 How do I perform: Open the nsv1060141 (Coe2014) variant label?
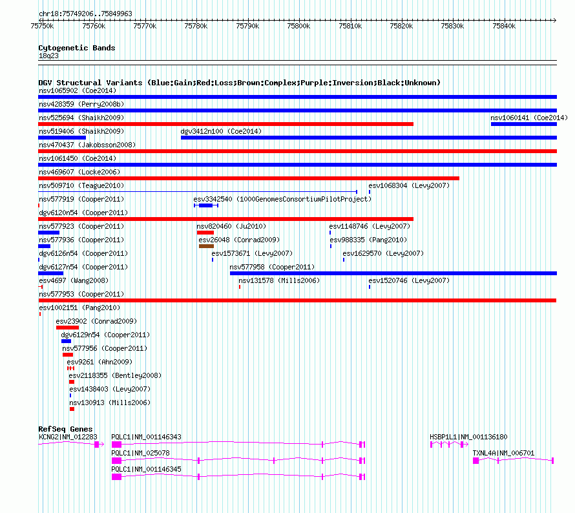point(528,118)
